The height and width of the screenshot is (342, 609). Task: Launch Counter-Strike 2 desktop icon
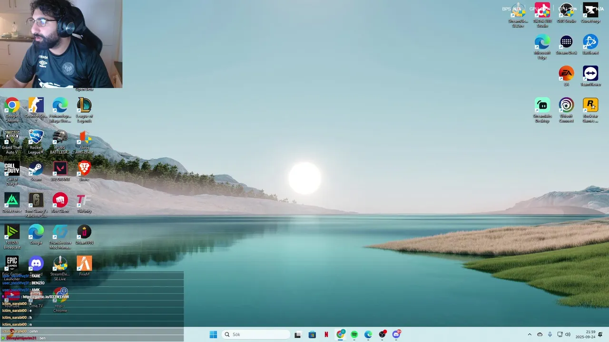[x=36, y=110]
